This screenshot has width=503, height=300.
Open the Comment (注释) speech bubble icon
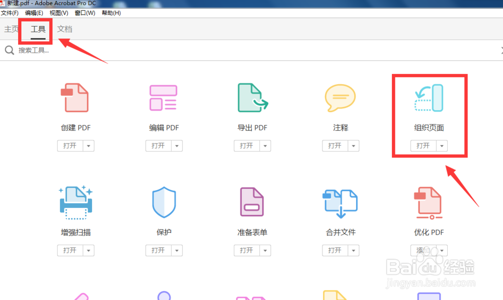pyautogui.click(x=341, y=98)
